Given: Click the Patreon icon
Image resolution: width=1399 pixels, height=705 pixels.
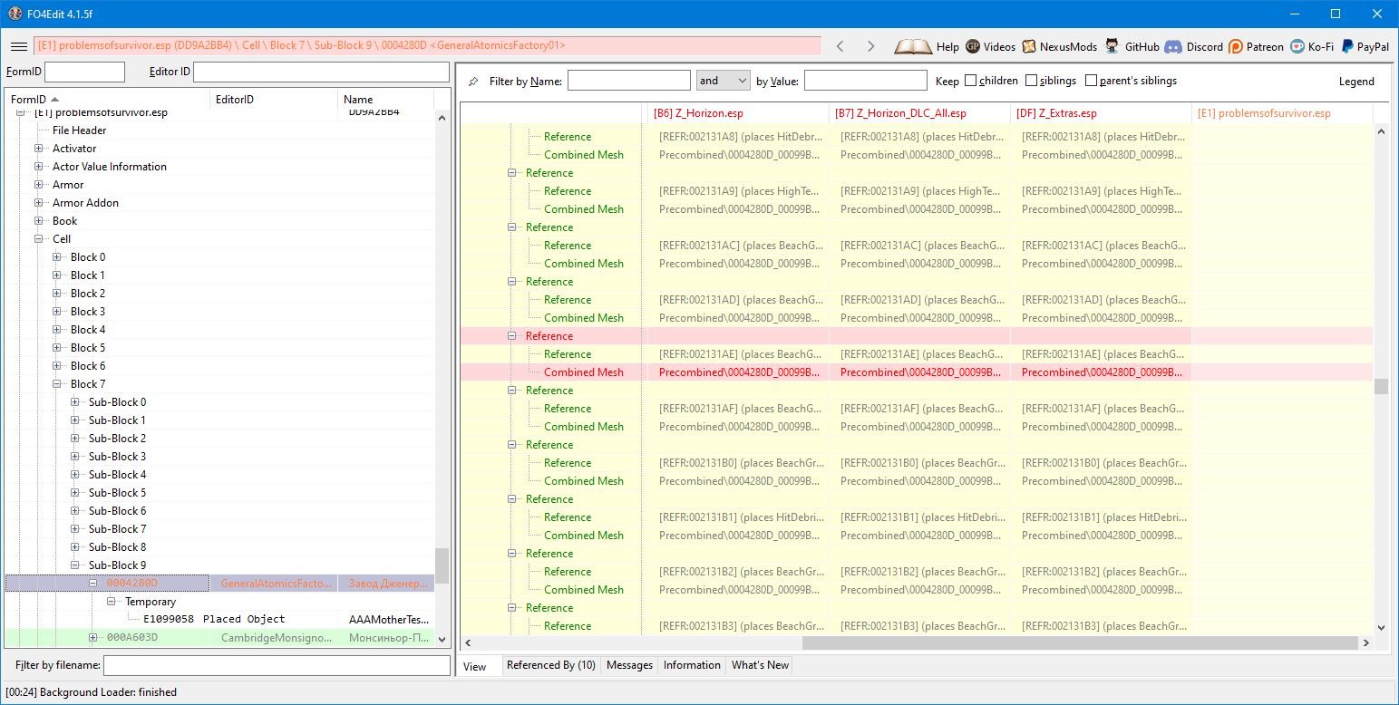Looking at the screenshot, I should (x=1236, y=46).
